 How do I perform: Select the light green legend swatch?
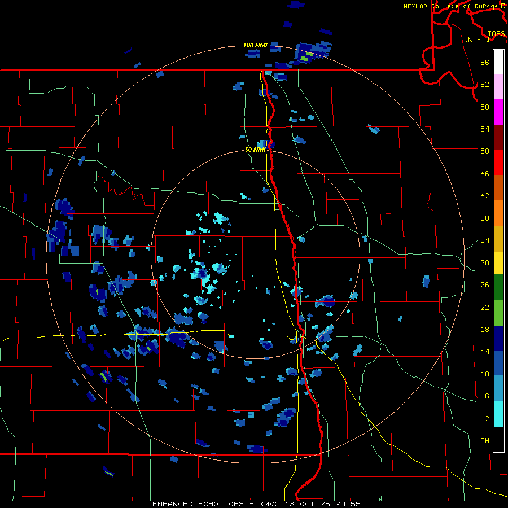498,313
